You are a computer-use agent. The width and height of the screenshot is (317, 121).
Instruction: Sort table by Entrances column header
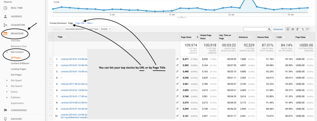tap(244, 37)
